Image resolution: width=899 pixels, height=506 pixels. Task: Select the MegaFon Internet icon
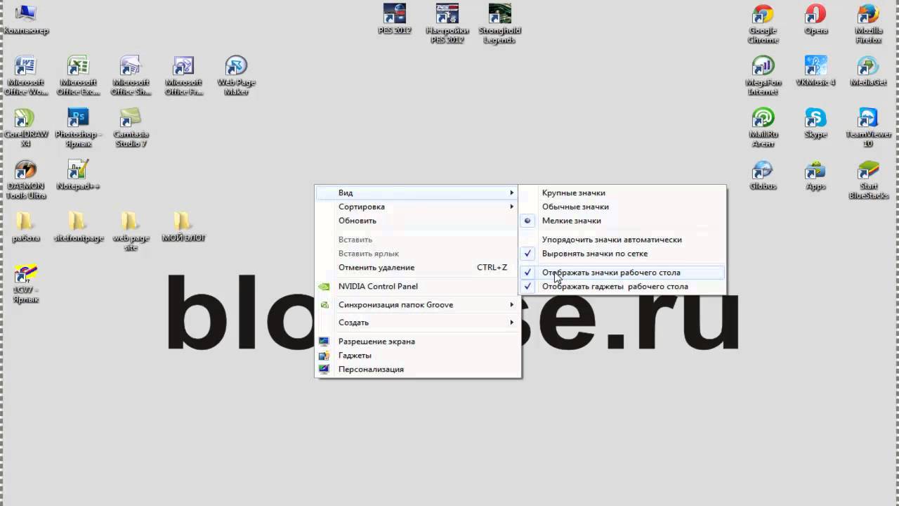pyautogui.click(x=763, y=76)
